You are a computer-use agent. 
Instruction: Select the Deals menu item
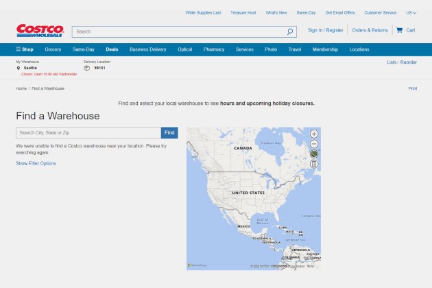(112, 49)
